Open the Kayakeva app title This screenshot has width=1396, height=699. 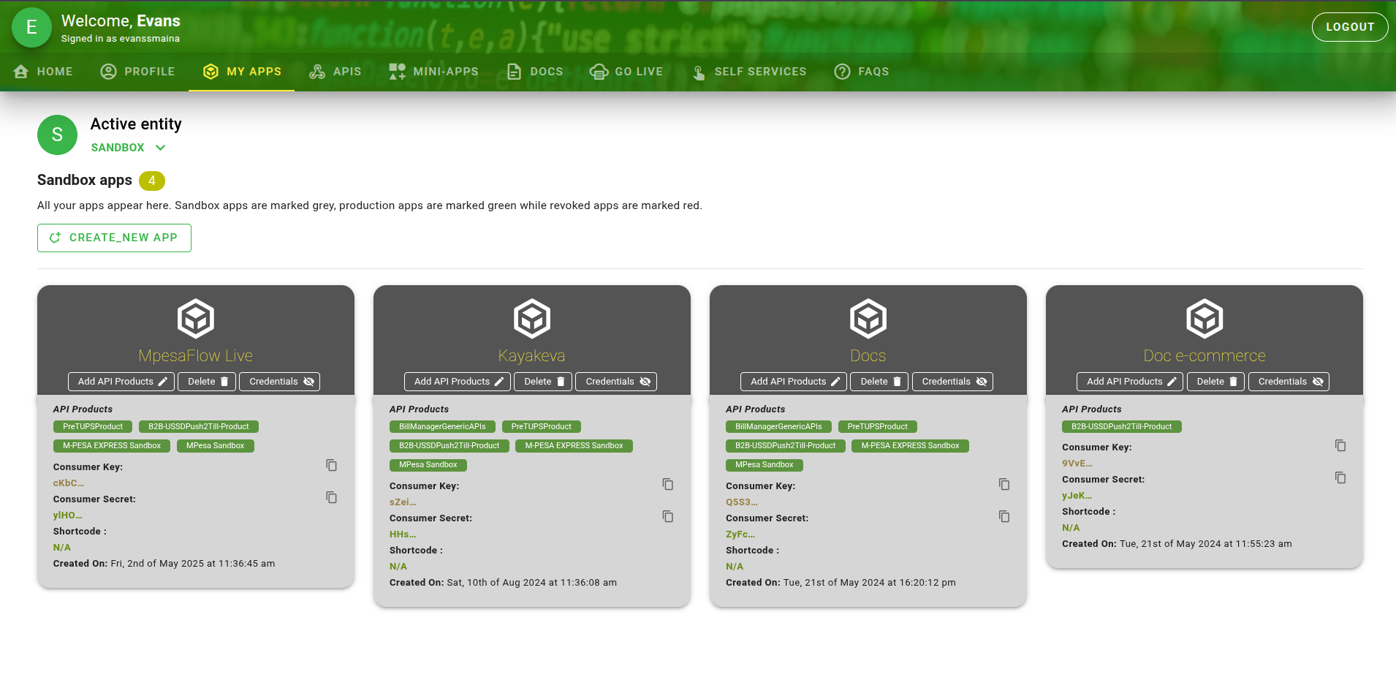click(532, 355)
